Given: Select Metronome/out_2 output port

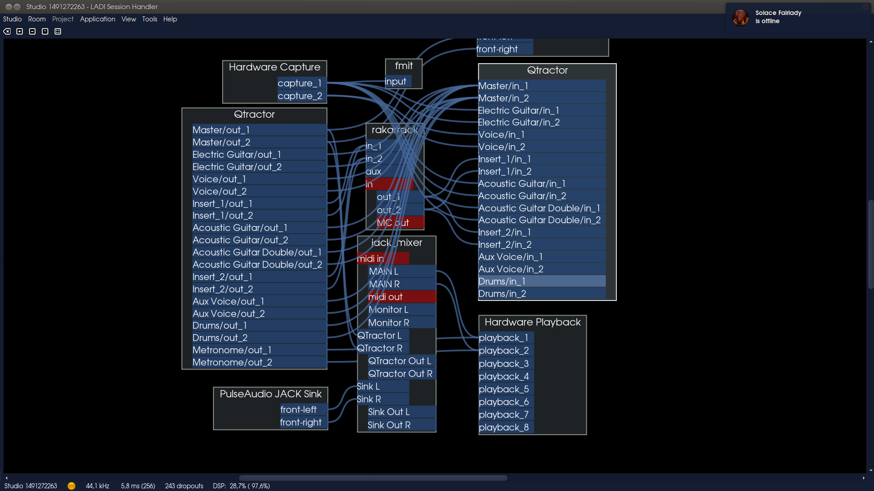Looking at the screenshot, I should (259, 362).
